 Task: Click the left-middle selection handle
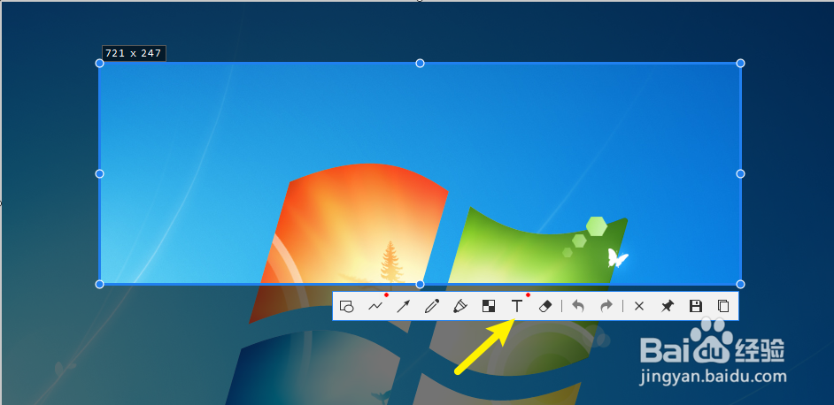coord(99,174)
